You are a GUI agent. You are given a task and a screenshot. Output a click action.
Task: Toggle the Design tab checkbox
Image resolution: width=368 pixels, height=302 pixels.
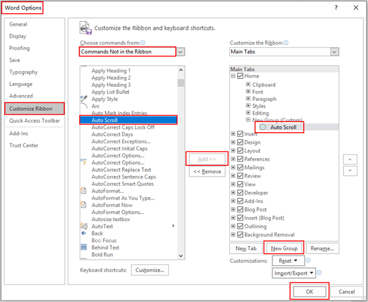point(240,142)
